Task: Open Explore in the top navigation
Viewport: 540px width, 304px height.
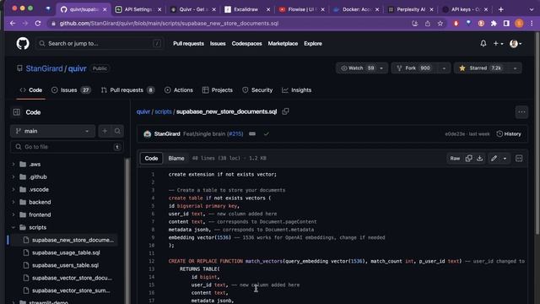Action: [x=313, y=43]
